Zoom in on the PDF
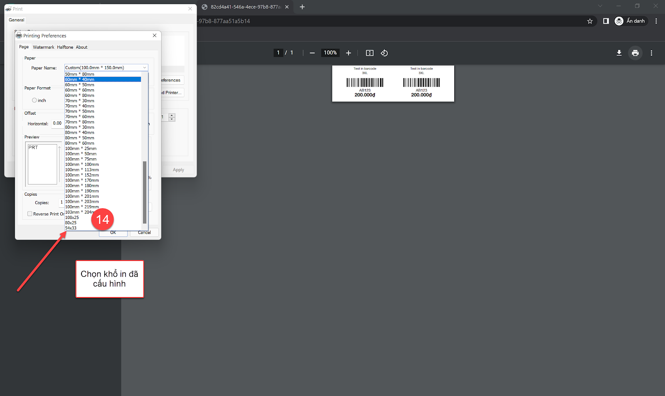665x396 pixels. pyautogui.click(x=348, y=53)
